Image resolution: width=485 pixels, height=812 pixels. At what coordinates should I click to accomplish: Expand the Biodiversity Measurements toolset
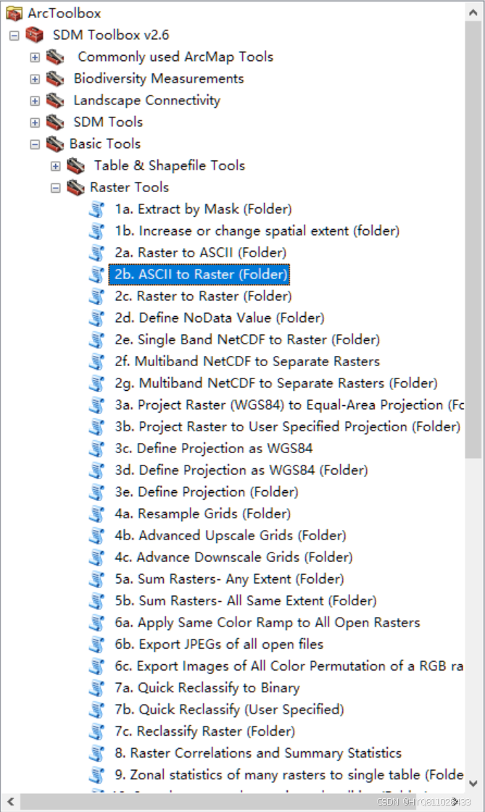(x=35, y=79)
